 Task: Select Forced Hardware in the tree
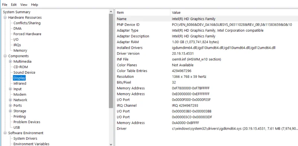coord(27,34)
